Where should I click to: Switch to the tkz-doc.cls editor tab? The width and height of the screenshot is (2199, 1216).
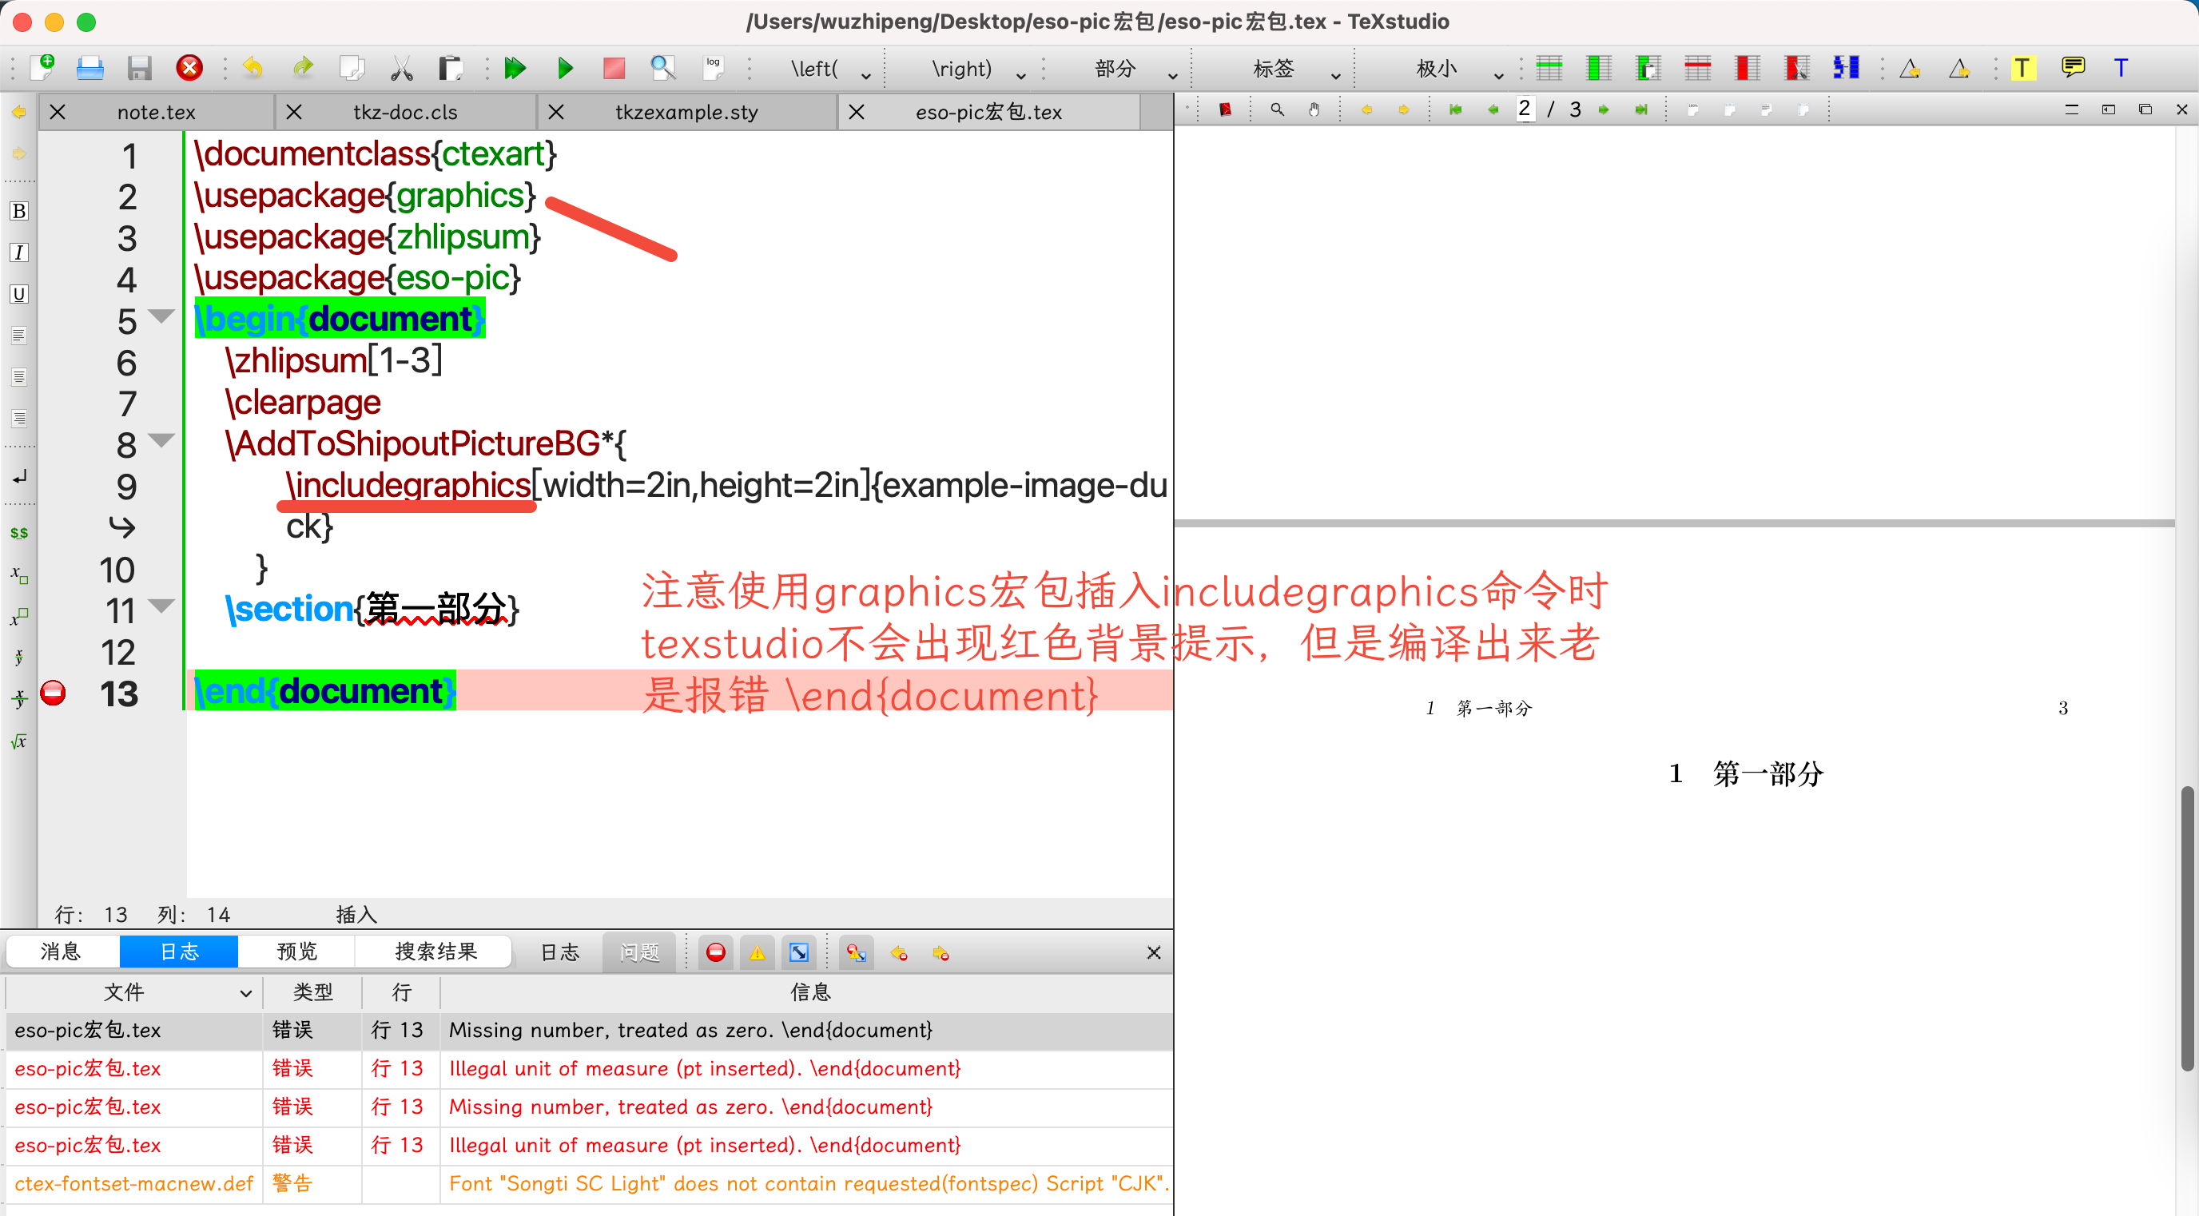[404, 112]
